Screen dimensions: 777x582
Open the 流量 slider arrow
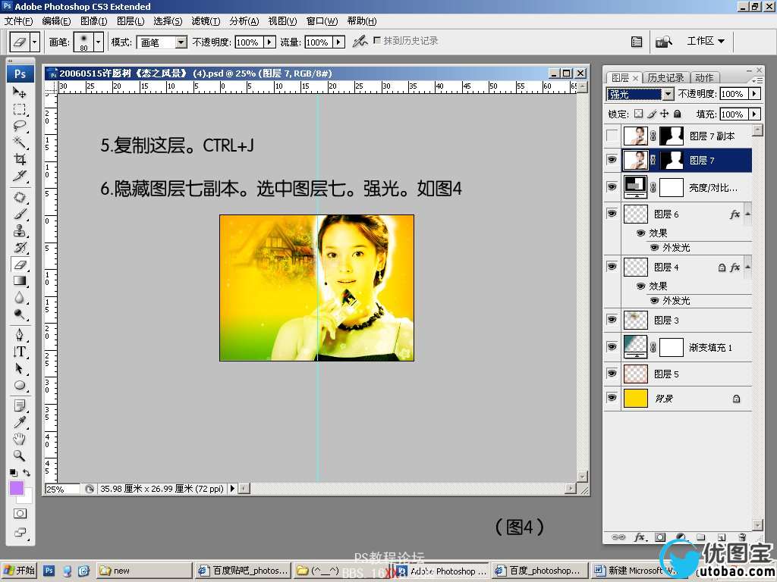(x=339, y=42)
